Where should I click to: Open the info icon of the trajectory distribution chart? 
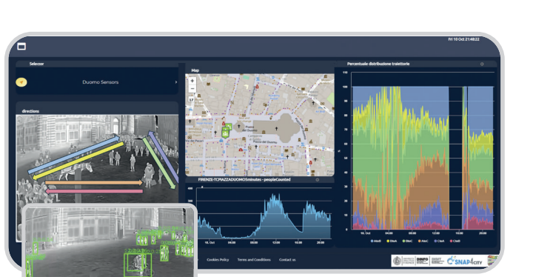pyautogui.click(x=482, y=64)
